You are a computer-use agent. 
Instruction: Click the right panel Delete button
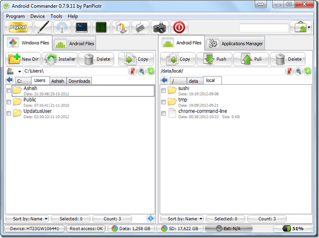pyautogui.click(x=288, y=59)
